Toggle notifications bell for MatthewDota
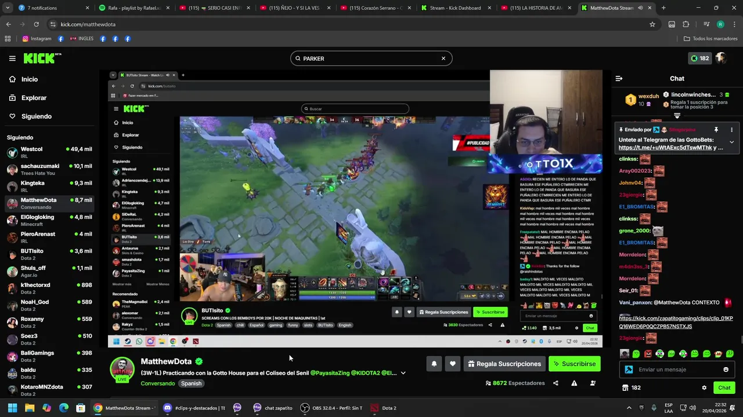The height and width of the screenshot is (417, 743). 434,364
